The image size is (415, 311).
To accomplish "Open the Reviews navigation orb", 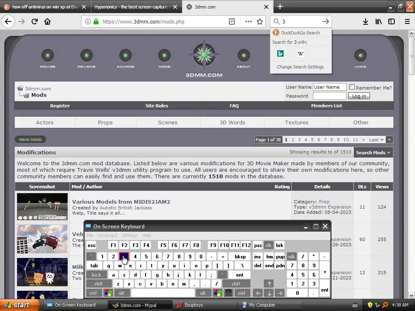I will [87, 55].
